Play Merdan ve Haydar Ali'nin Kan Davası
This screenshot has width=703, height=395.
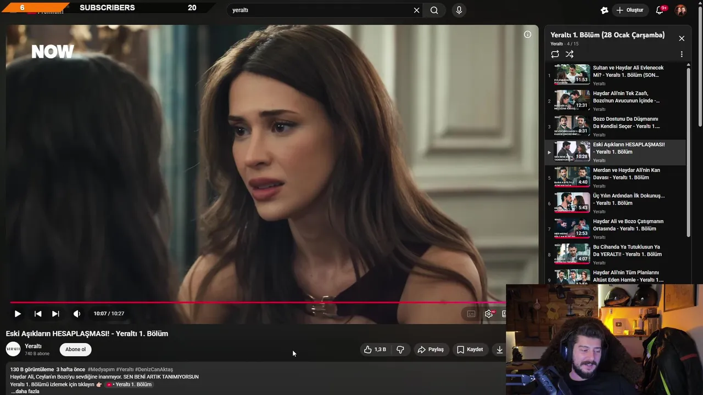coord(616,178)
